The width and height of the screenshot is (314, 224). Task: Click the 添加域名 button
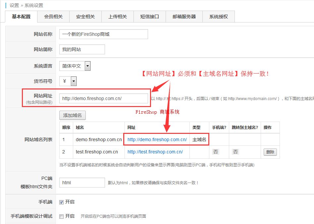point(73,115)
